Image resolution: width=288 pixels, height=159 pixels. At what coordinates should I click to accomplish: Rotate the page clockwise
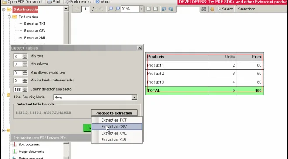171,9
